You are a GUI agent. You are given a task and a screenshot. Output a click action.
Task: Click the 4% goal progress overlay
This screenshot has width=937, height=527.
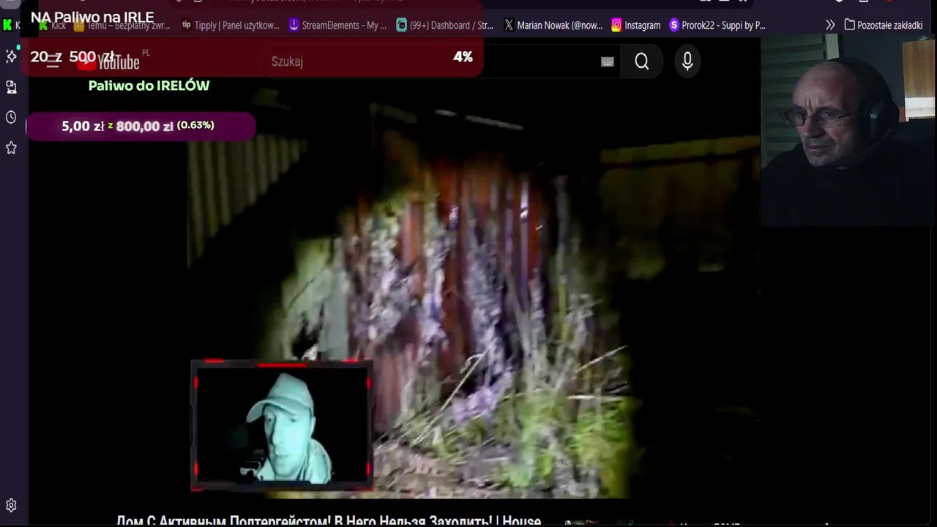(x=463, y=57)
